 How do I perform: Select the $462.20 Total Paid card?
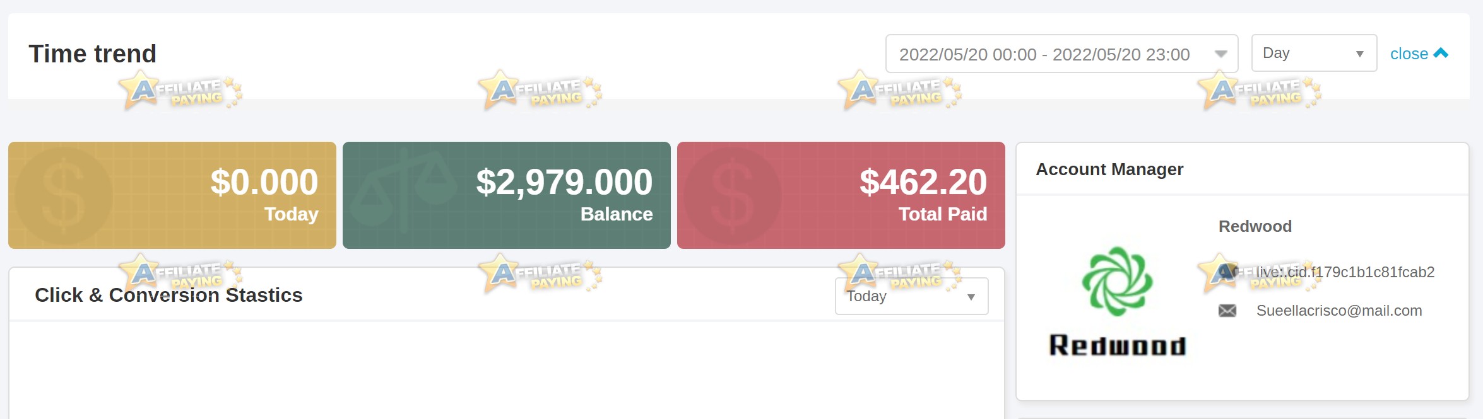click(x=841, y=195)
